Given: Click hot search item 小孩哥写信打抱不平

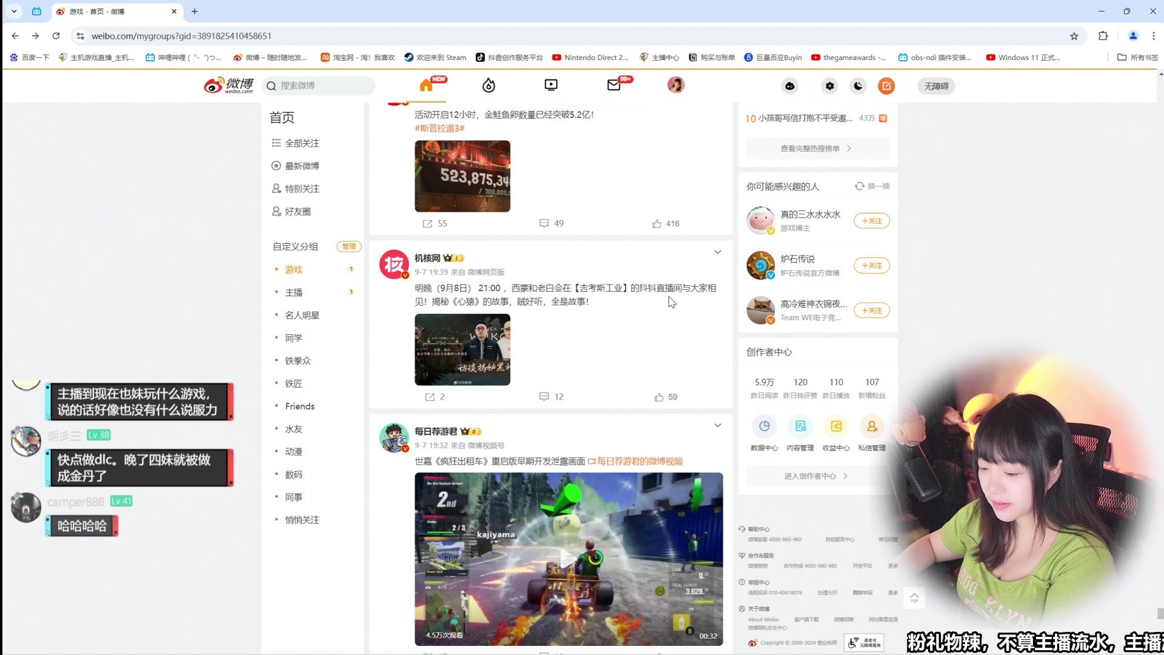Looking at the screenshot, I should pos(805,118).
